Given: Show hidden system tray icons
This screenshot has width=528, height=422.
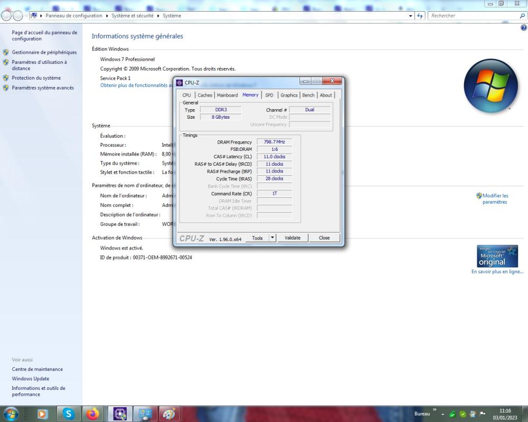Looking at the screenshot, I should tap(443, 414).
